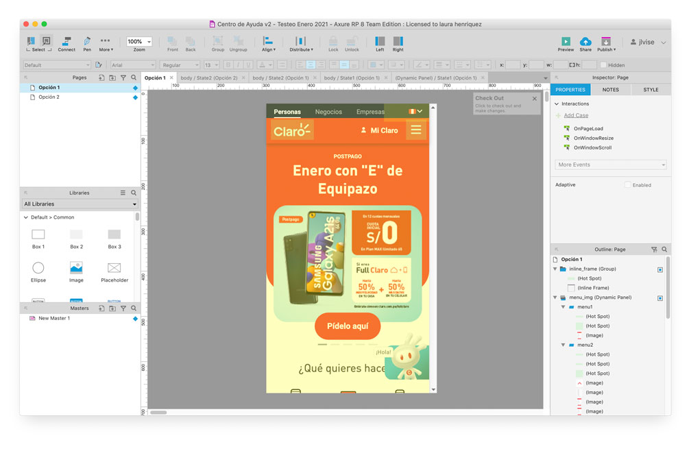The width and height of the screenshot is (691, 451).
Task: Click the Group icon in the toolbar
Action: 217,42
